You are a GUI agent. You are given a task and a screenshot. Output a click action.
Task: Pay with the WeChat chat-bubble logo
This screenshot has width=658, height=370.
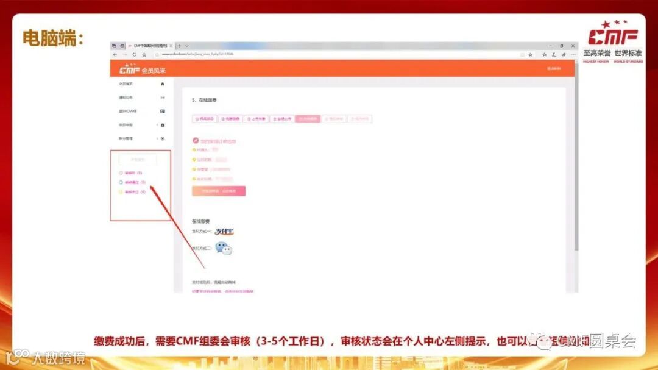[223, 248]
